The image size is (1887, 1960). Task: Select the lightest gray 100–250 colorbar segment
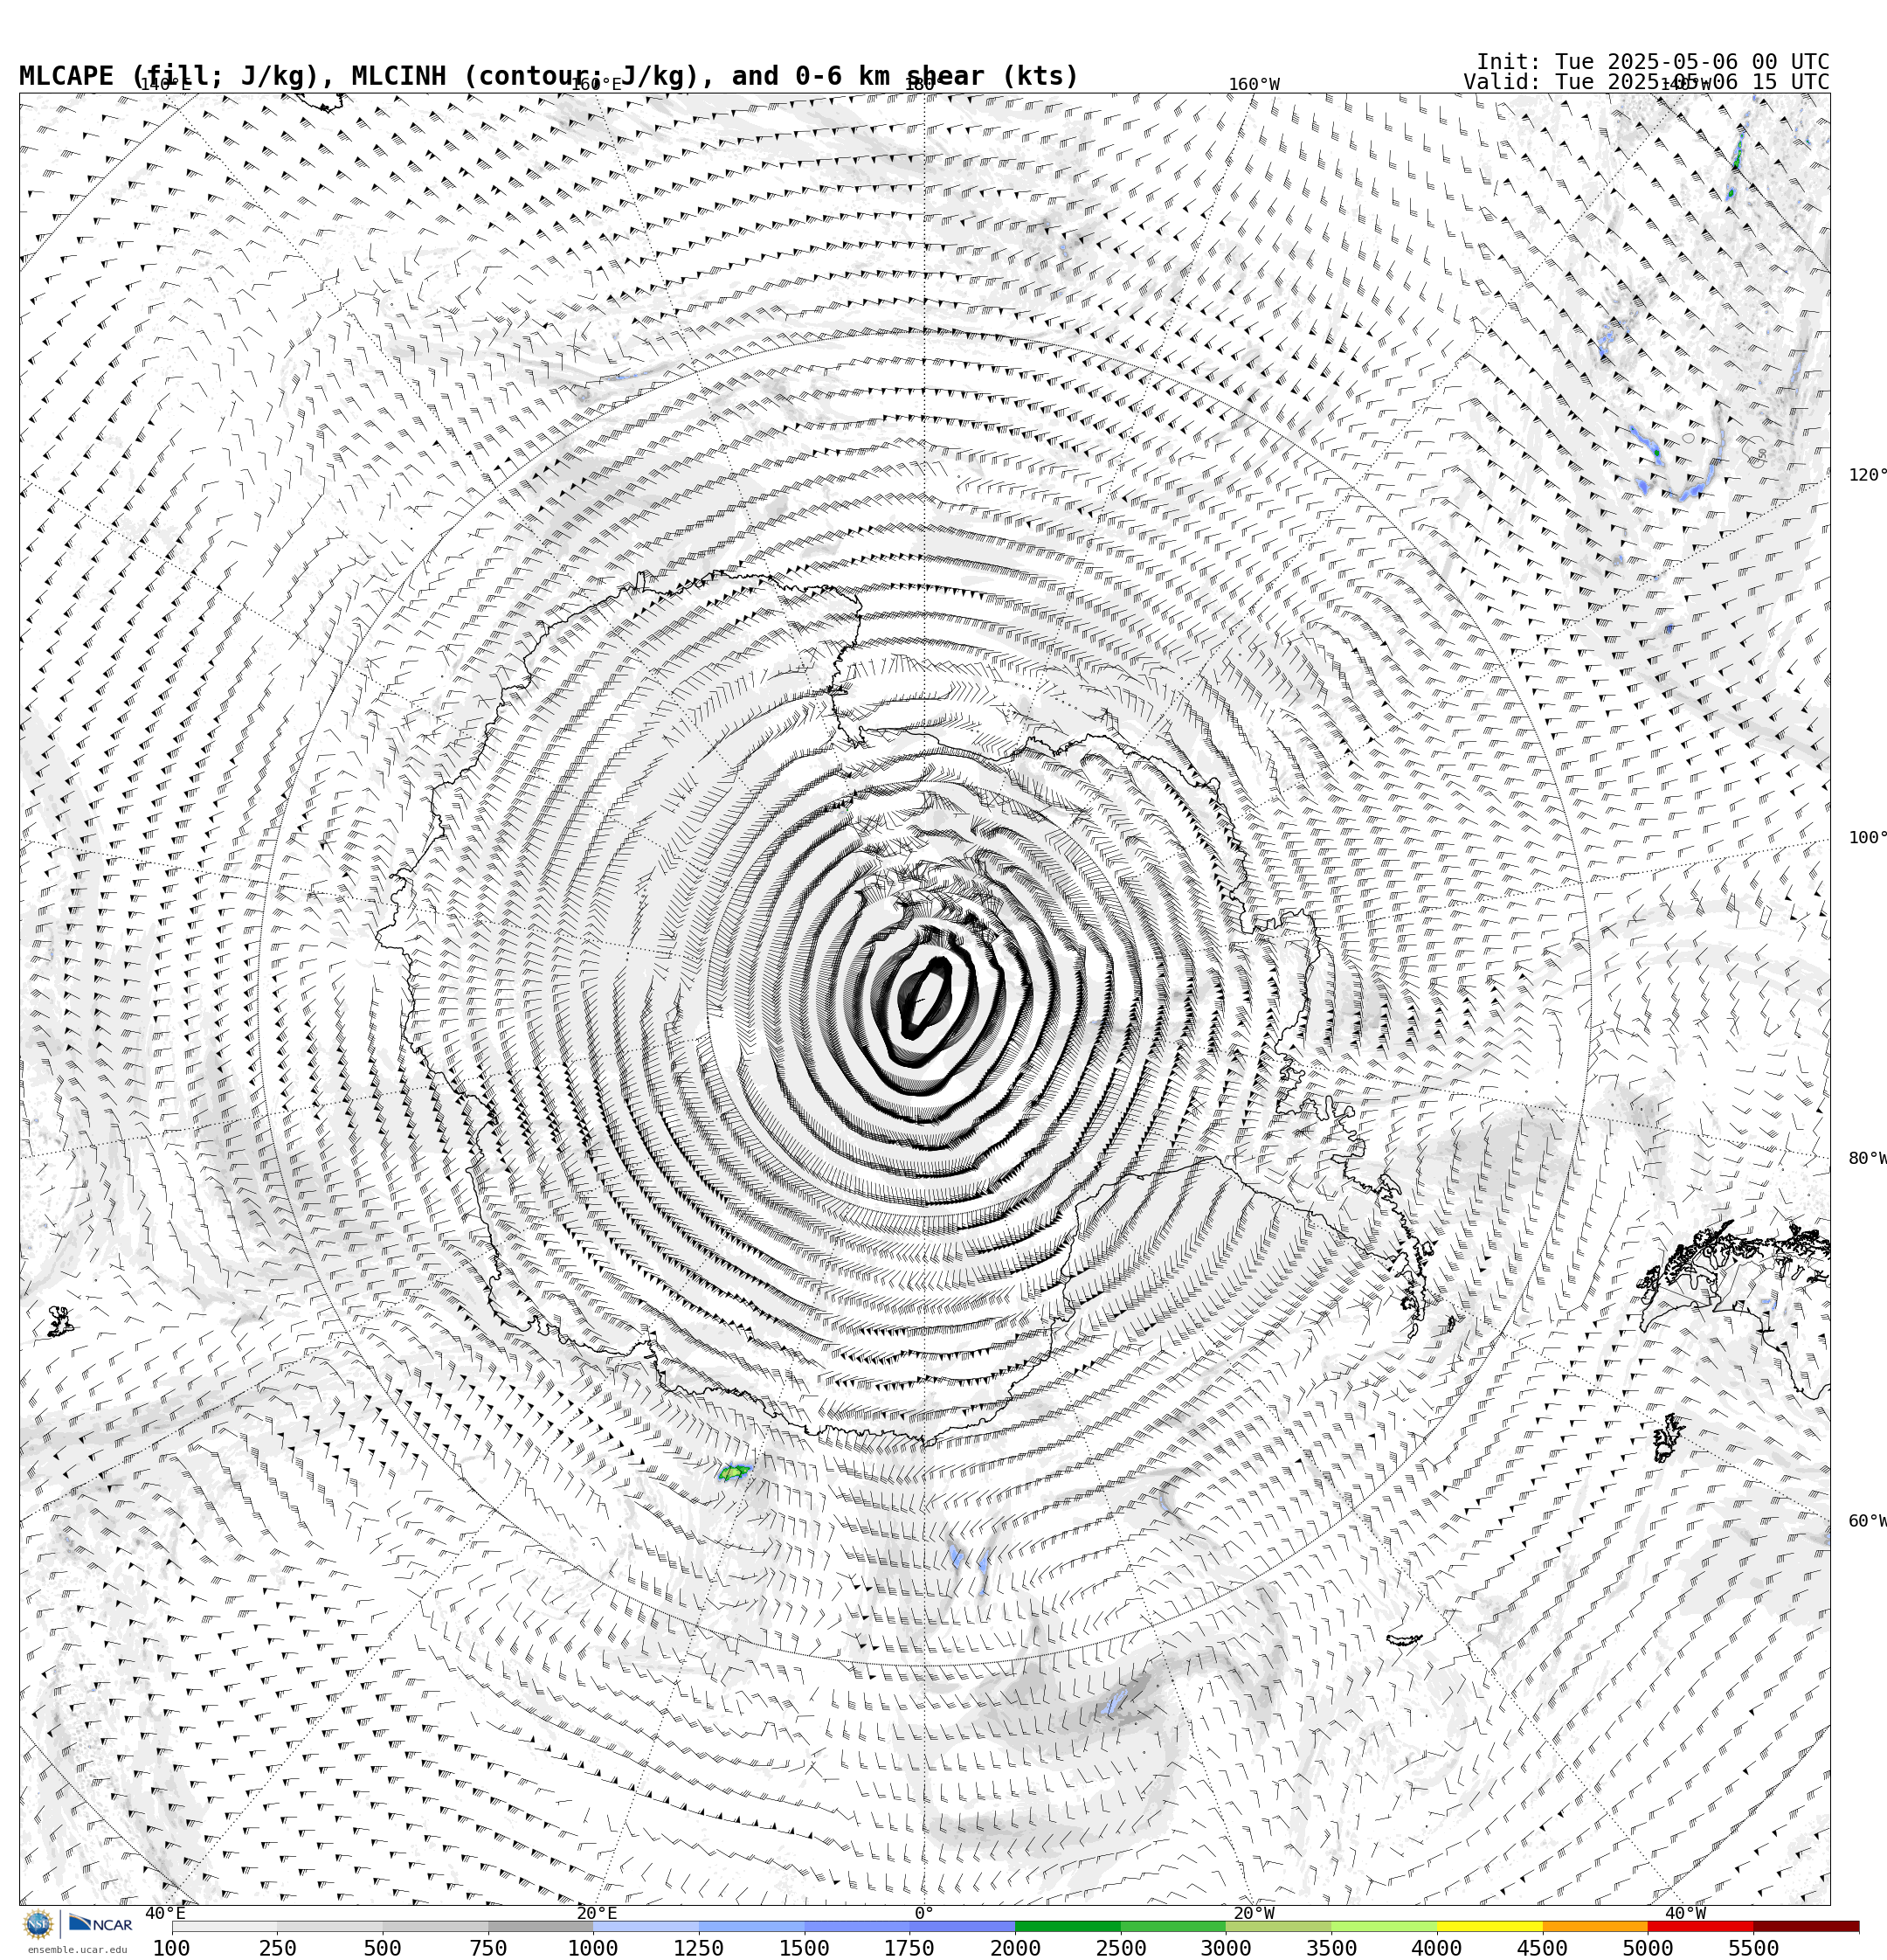click(224, 1926)
